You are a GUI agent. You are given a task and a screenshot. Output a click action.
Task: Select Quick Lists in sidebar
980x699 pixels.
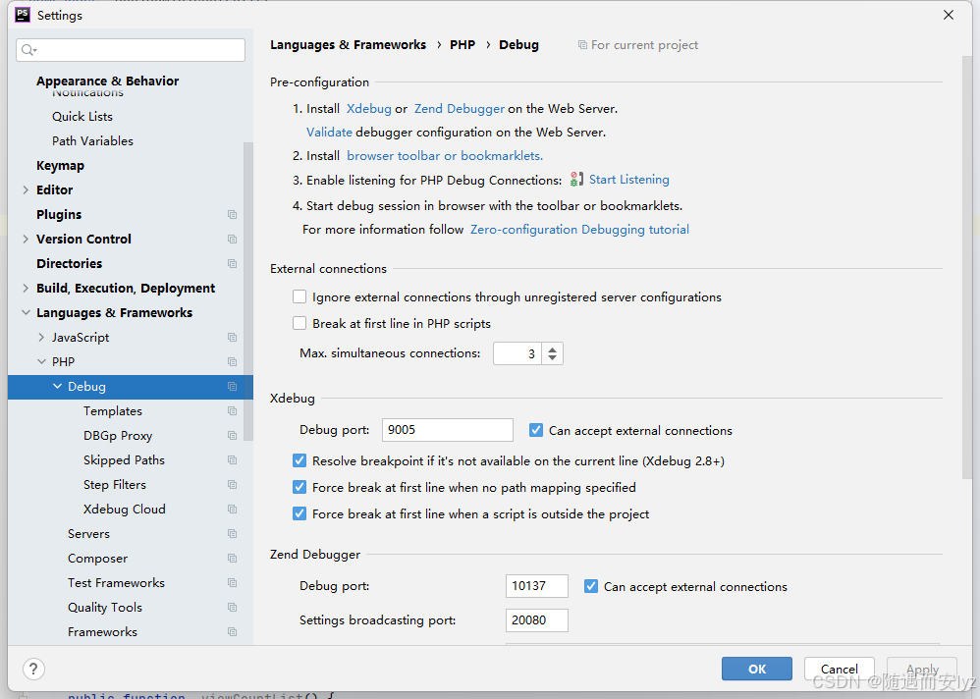coord(82,116)
